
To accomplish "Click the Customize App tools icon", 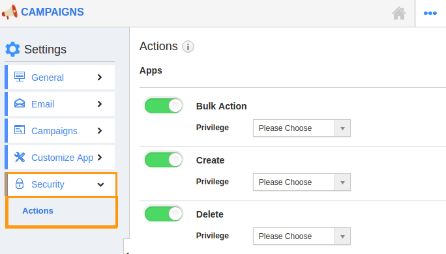I will coord(20,157).
